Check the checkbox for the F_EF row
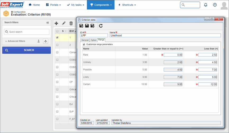This screenshot has width=229, height=133. click(57, 119)
